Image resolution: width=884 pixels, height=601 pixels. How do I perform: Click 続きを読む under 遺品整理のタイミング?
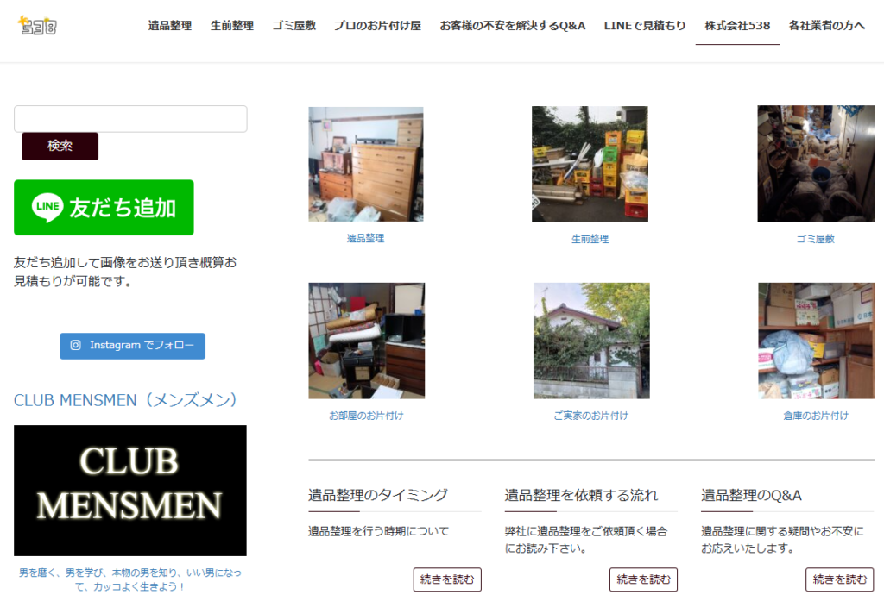(447, 579)
